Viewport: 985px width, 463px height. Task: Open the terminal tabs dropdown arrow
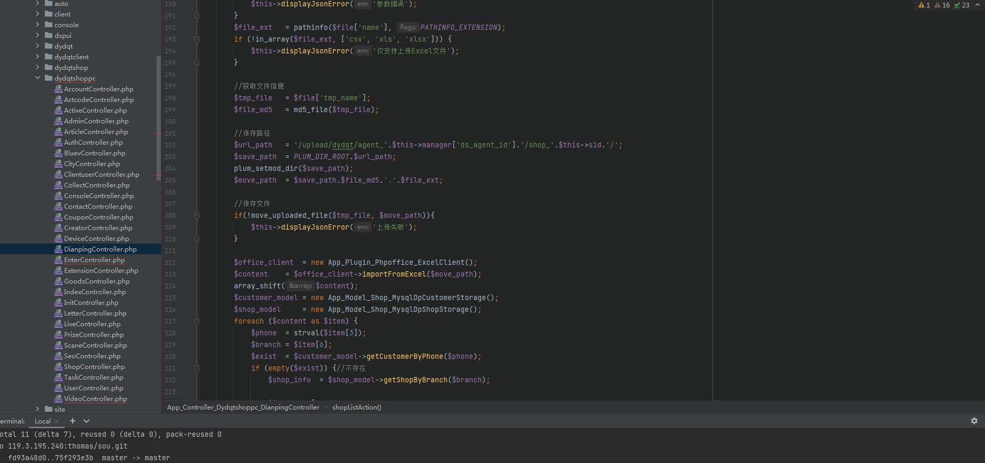[x=87, y=421]
